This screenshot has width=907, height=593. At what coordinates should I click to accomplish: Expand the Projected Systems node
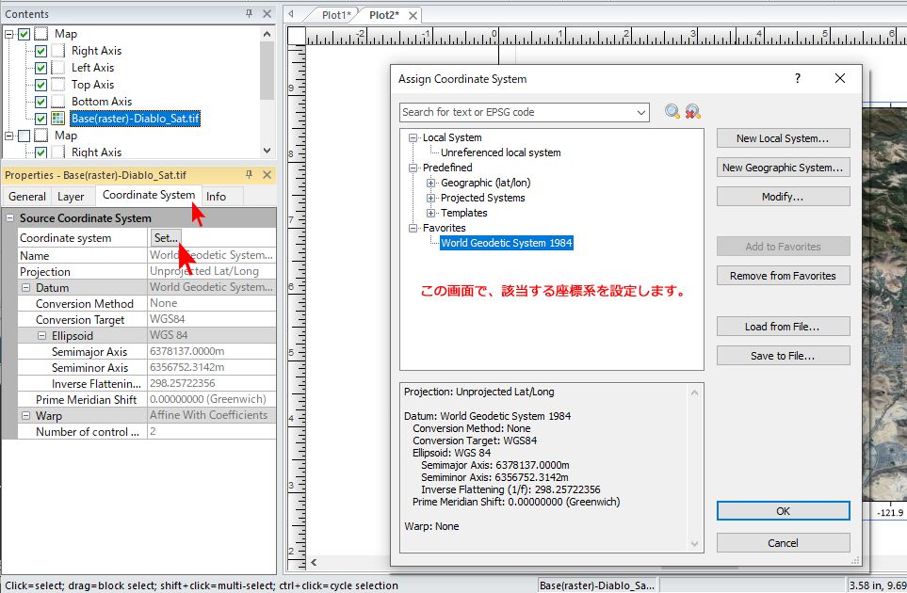pyautogui.click(x=431, y=198)
